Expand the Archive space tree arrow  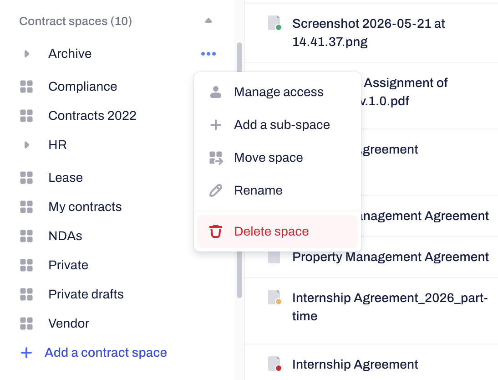(x=27, y=54)
